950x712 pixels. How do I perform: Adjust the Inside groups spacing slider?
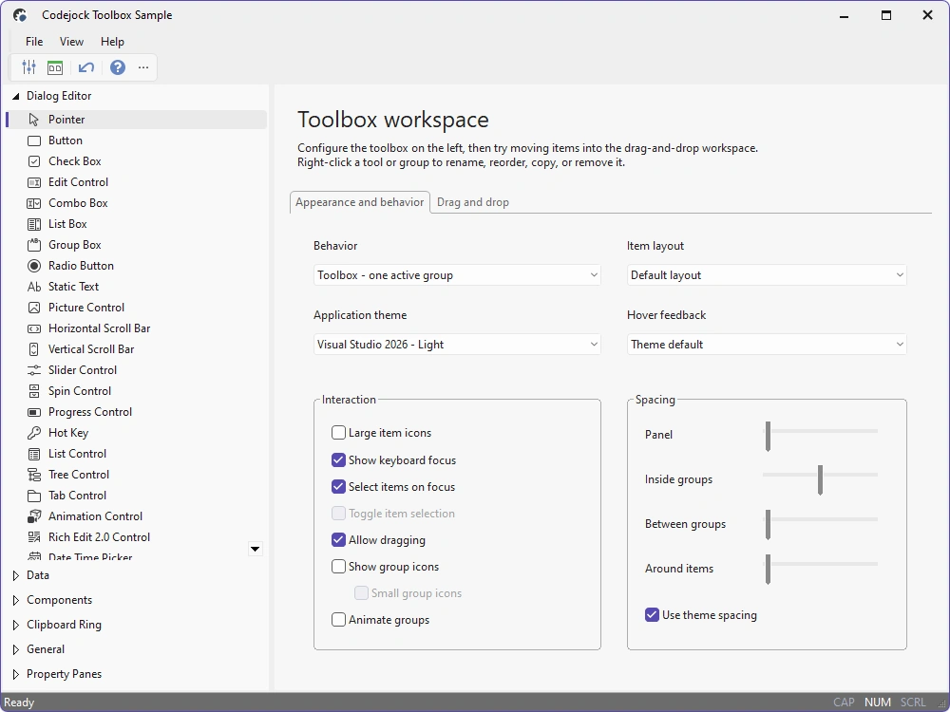tap(820, 479)
